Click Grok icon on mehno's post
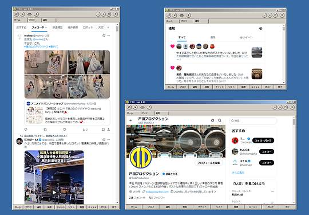309x215 pixels. coord(104,36)
